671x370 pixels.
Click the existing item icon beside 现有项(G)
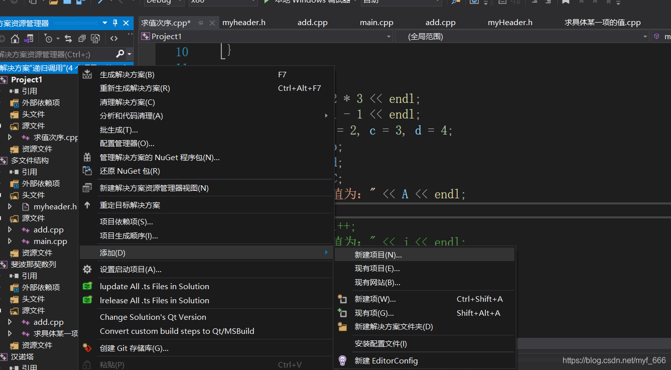tap(342, 313)
